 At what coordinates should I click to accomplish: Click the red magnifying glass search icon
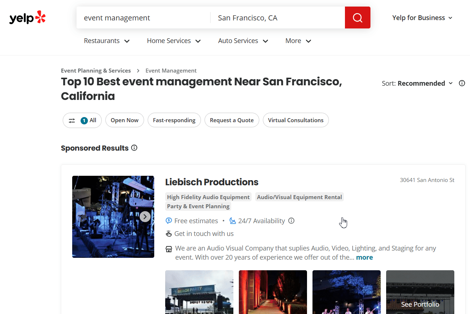[x=357, y=17]
